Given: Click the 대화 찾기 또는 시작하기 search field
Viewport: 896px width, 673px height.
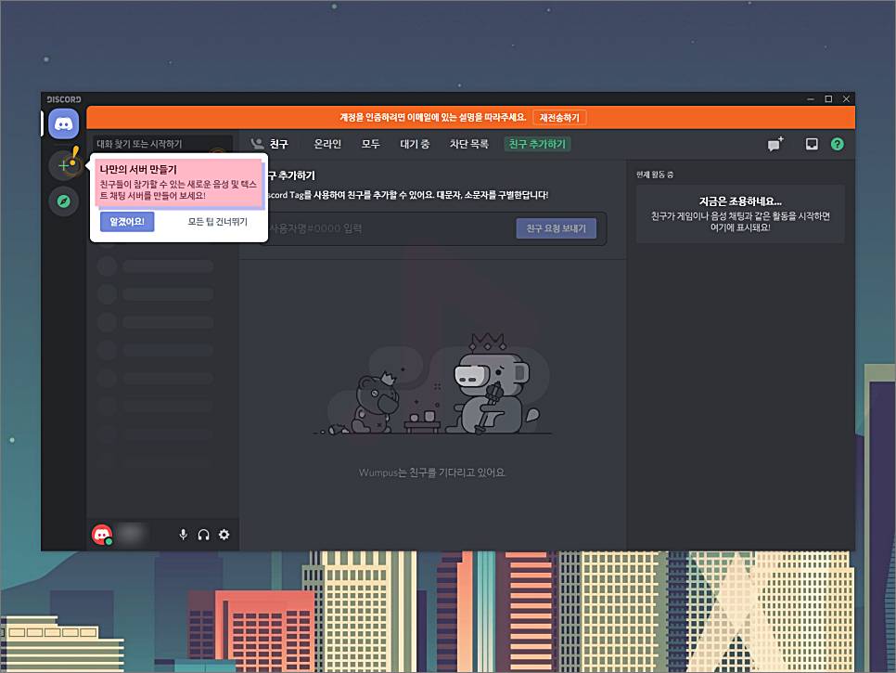Looking at the screenshot, I should [x=162, y=144].
